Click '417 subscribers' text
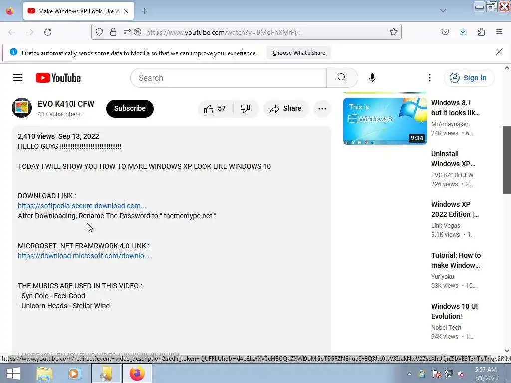This screenshot has width=511, height=383. pos(59,114)
